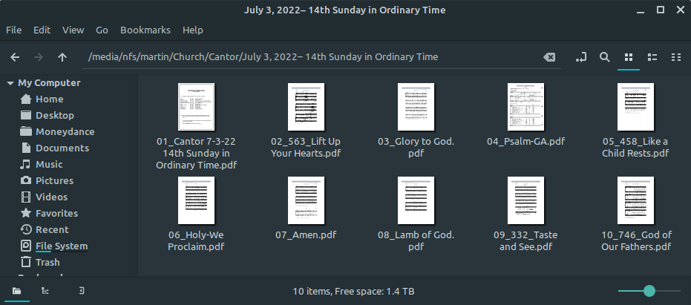Click the 06_Holy-We Proclaim.pdf label

pyautogui.click(x=196, y=241)
